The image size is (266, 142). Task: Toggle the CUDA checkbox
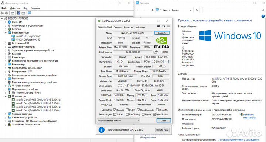point(127,110)
